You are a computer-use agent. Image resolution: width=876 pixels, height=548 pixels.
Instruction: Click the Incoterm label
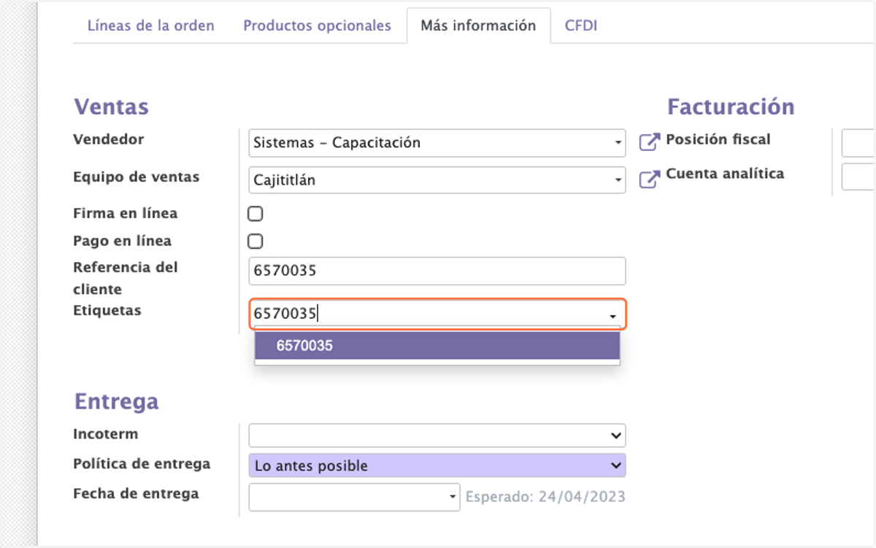coord(106,434)
